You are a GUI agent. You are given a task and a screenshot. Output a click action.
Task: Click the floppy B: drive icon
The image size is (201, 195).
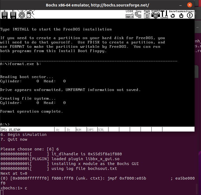(13, 14)
